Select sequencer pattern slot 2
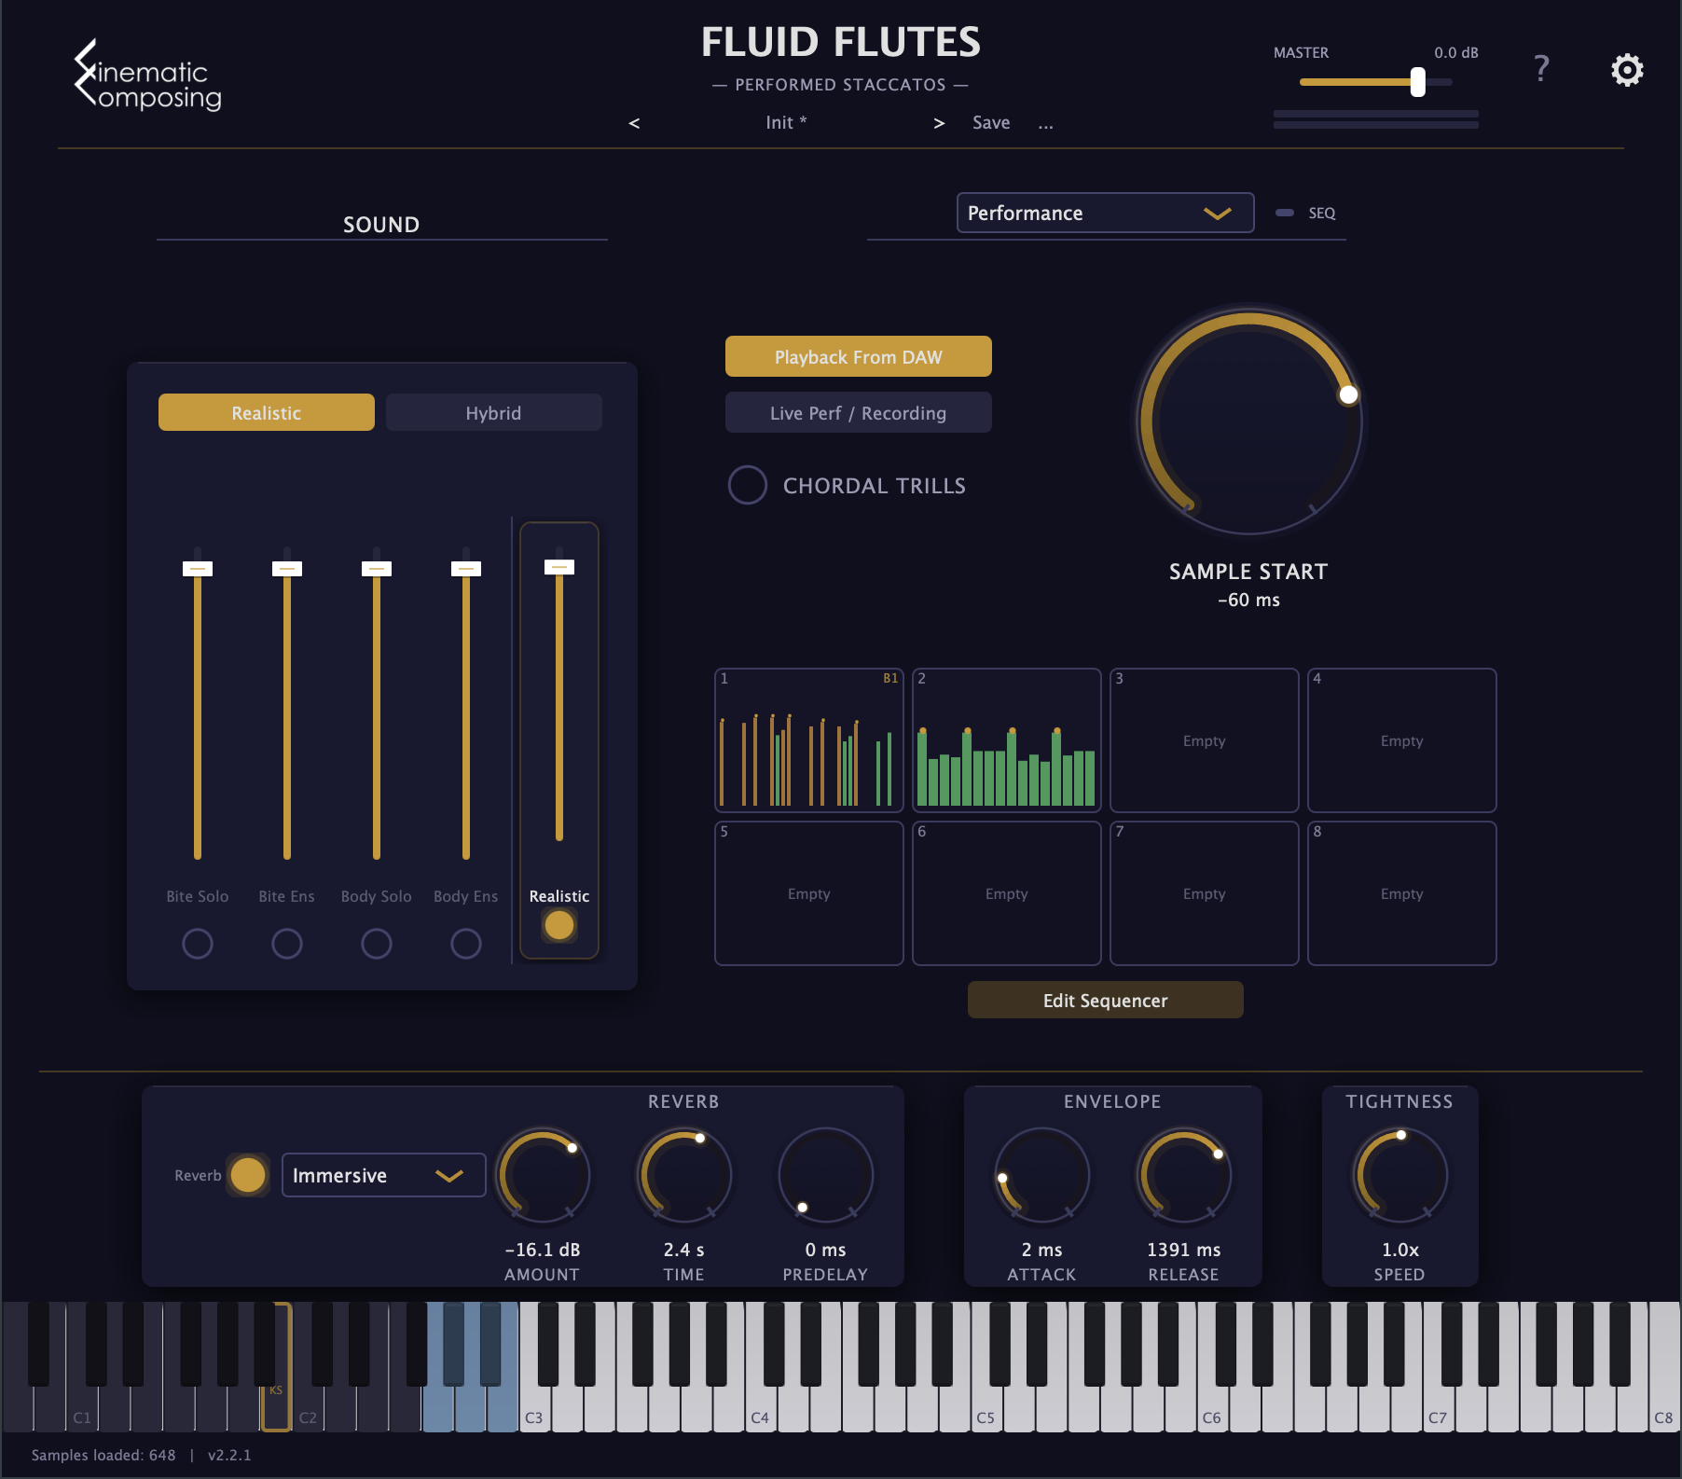Screen dimensions: 1682x1479 [x=1007, y=740]
